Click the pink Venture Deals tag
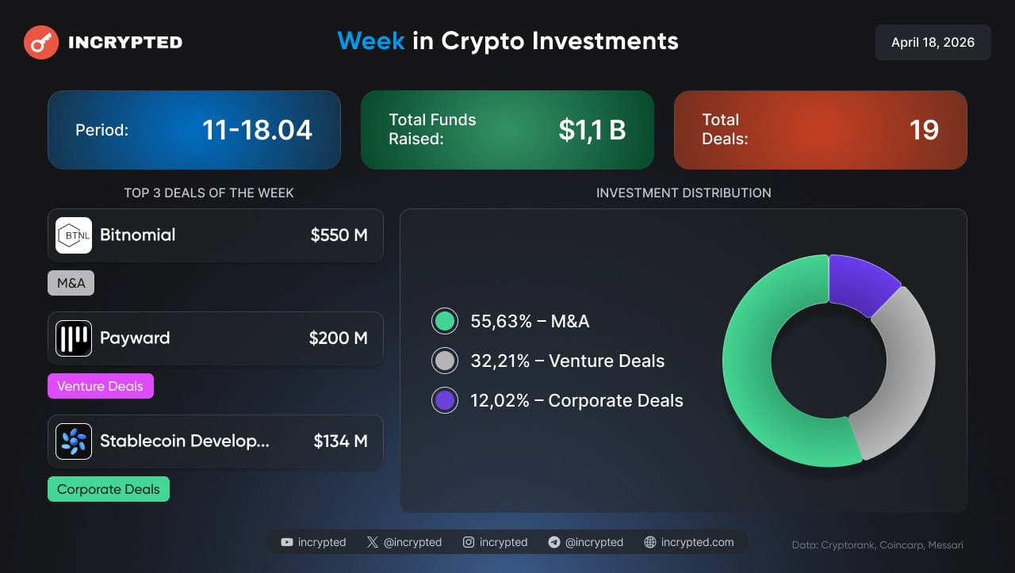This screenshot has width=1015, height=573. [100, 386]
